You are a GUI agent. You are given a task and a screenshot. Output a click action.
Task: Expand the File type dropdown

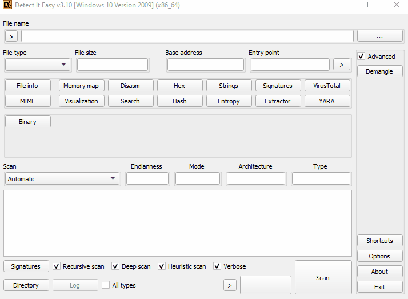[37, 65]
